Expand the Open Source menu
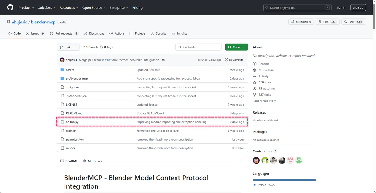 pos(94,7)
